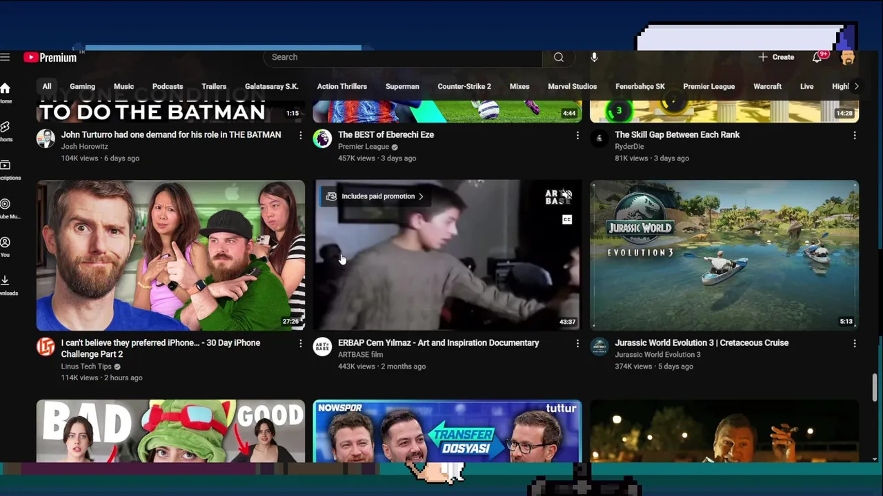Screen dimensions: 883x496
Task: Select the Mixes filter chip
Action: 519,86
